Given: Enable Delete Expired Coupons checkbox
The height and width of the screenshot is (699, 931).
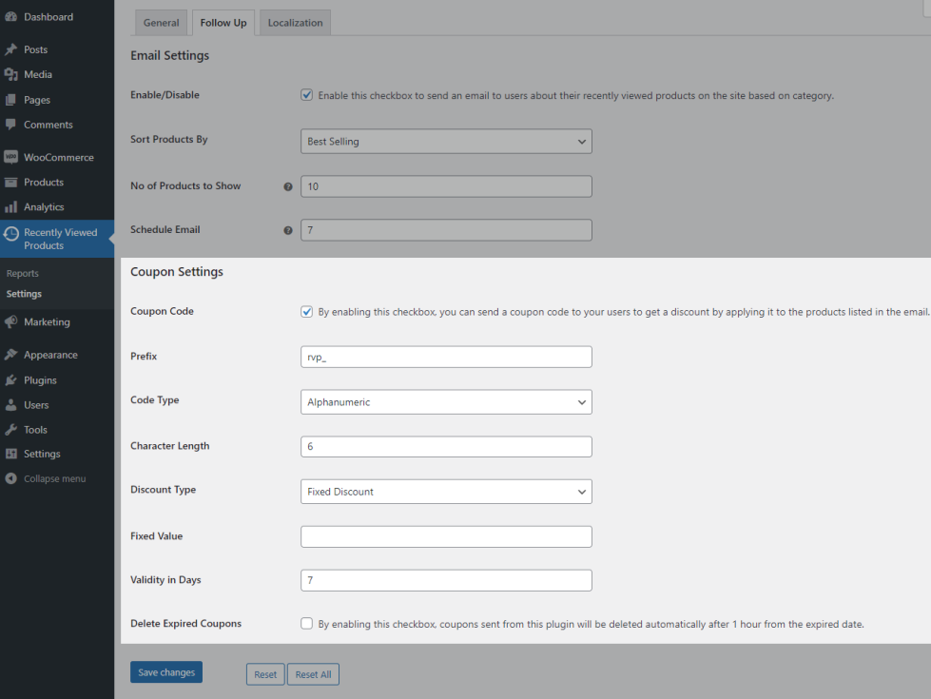Looking at the screenshot, I should [x=306, y=624].
